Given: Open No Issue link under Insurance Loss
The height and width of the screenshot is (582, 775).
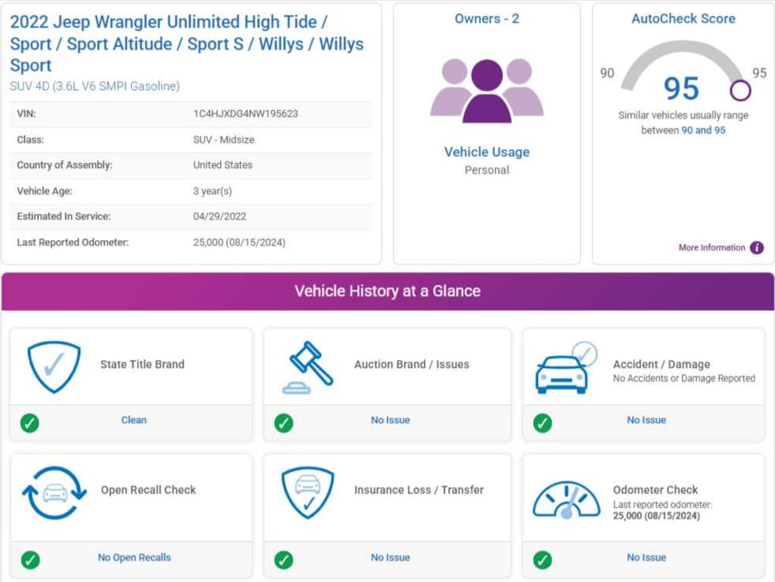Looking at the screenshot, I should pos(391,557).
